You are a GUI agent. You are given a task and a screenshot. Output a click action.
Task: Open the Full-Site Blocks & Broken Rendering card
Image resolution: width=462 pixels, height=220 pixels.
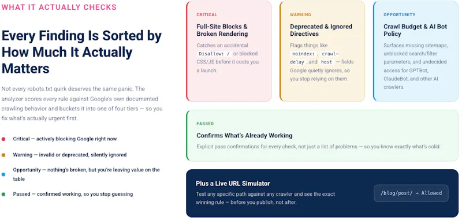click(x=229, y=51)
